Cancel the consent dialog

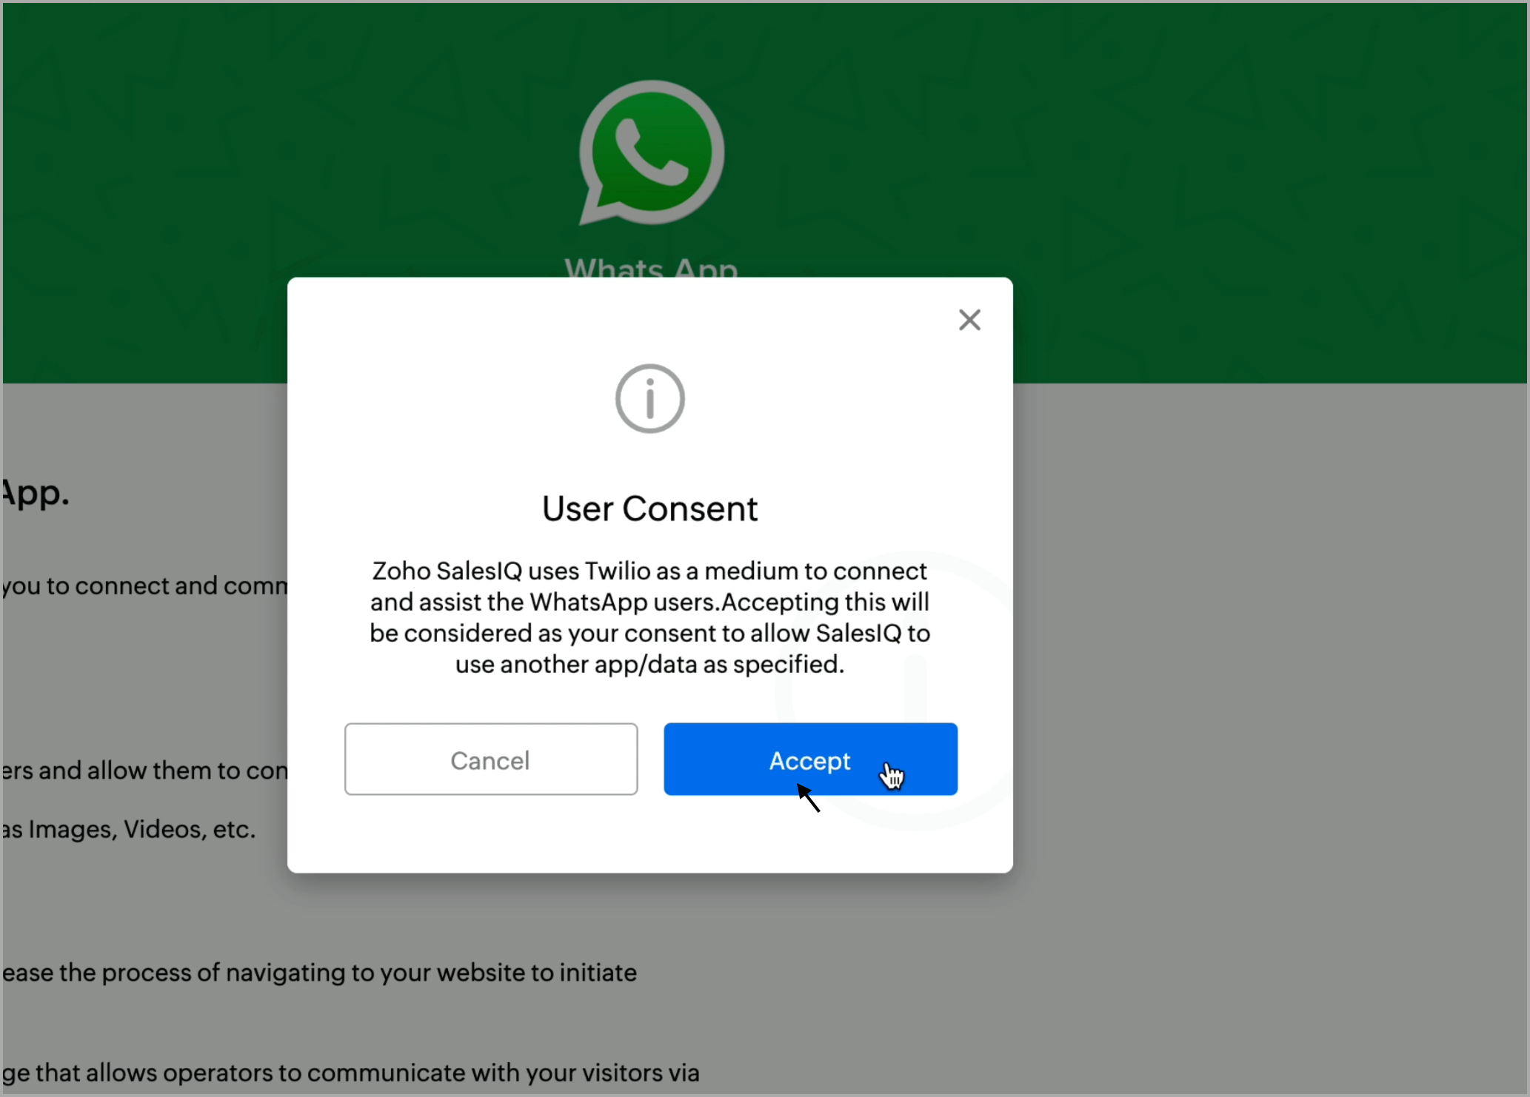click(x=490, y=759)
